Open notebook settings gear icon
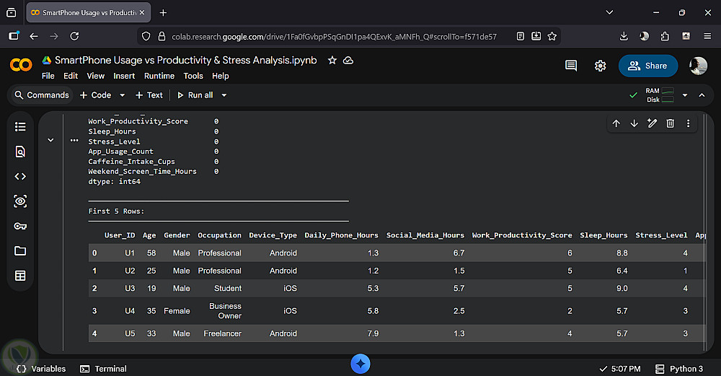 point(600,66)
